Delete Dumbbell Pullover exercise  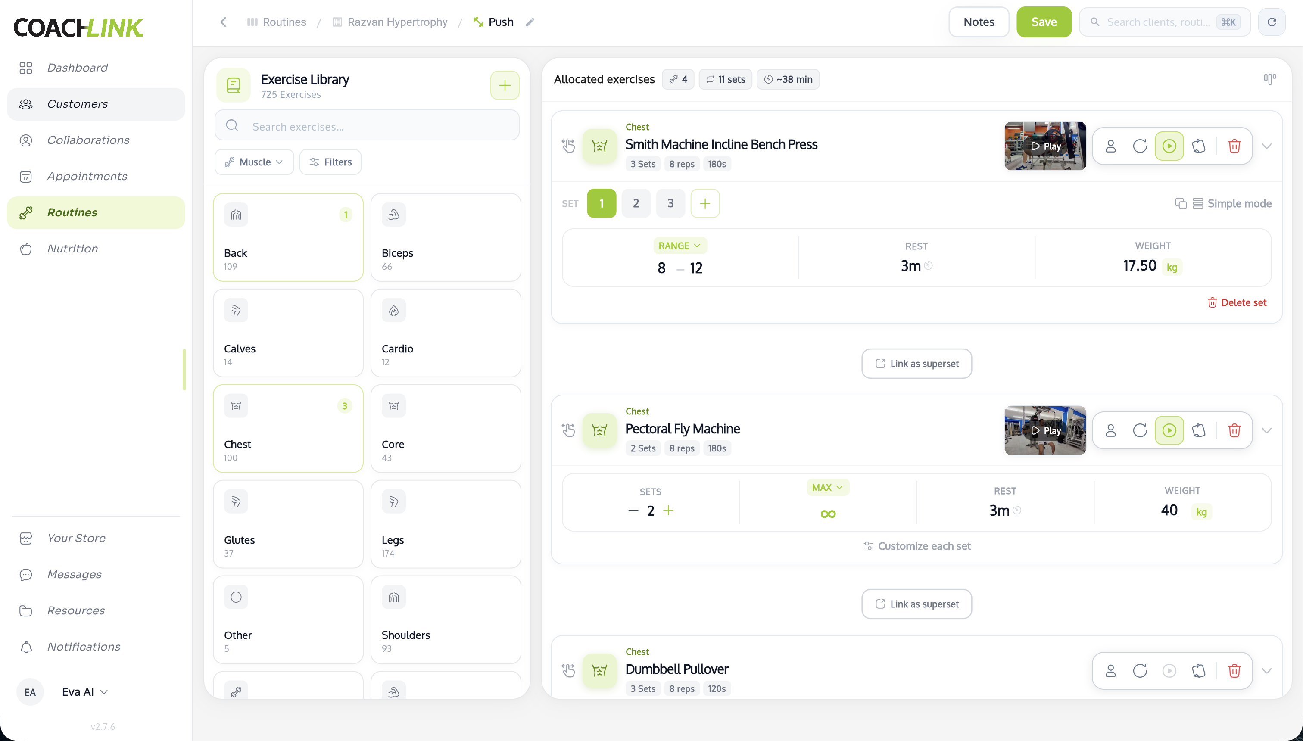click(1234, 671)
